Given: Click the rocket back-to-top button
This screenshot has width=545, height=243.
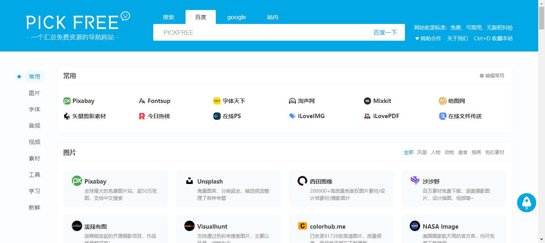Looking at the screenshot, I should (526, 203).
